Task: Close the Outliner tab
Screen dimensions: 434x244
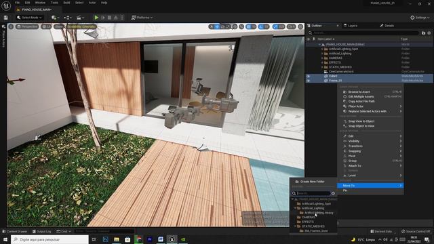Action: tap(338, 26)
